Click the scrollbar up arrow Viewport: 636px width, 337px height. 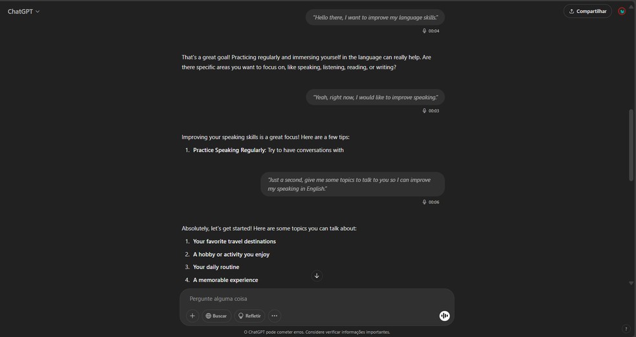pyautogui.click(x=631, y=6)
